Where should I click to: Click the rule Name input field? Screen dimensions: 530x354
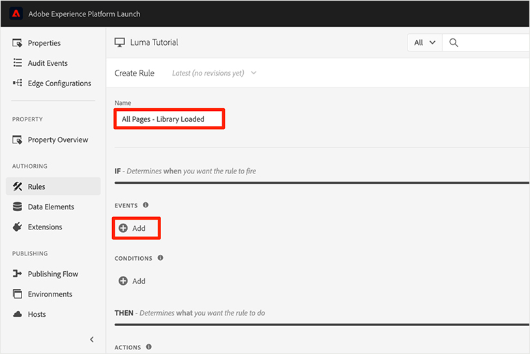169,119
